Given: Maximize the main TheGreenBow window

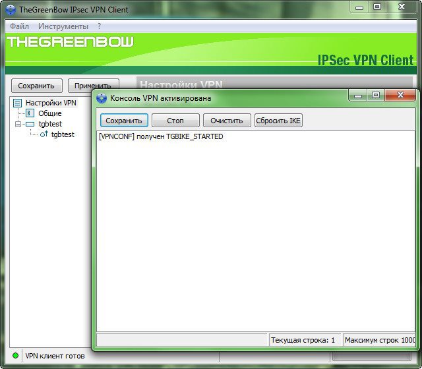Looking at the screenshot, I should click(x=377, y=7).
